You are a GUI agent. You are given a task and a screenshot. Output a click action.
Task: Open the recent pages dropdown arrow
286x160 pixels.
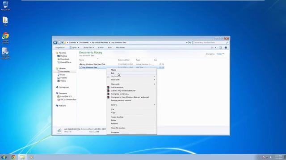click(x=62, y=43)
